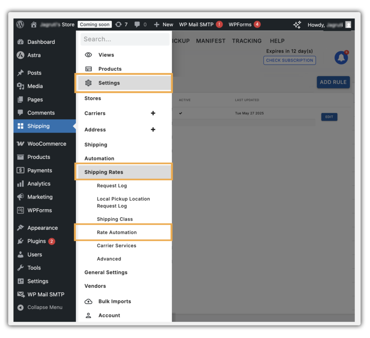Click the ACTIVE column header
Image resolution: width=370 pixels, height=338 pixels.
[185, 100]
